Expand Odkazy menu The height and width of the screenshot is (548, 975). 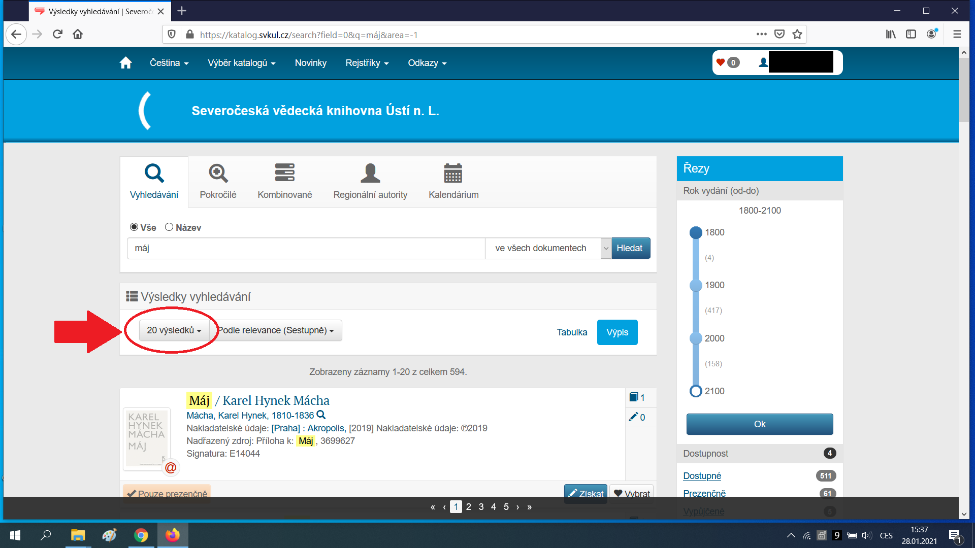[427, 63]
